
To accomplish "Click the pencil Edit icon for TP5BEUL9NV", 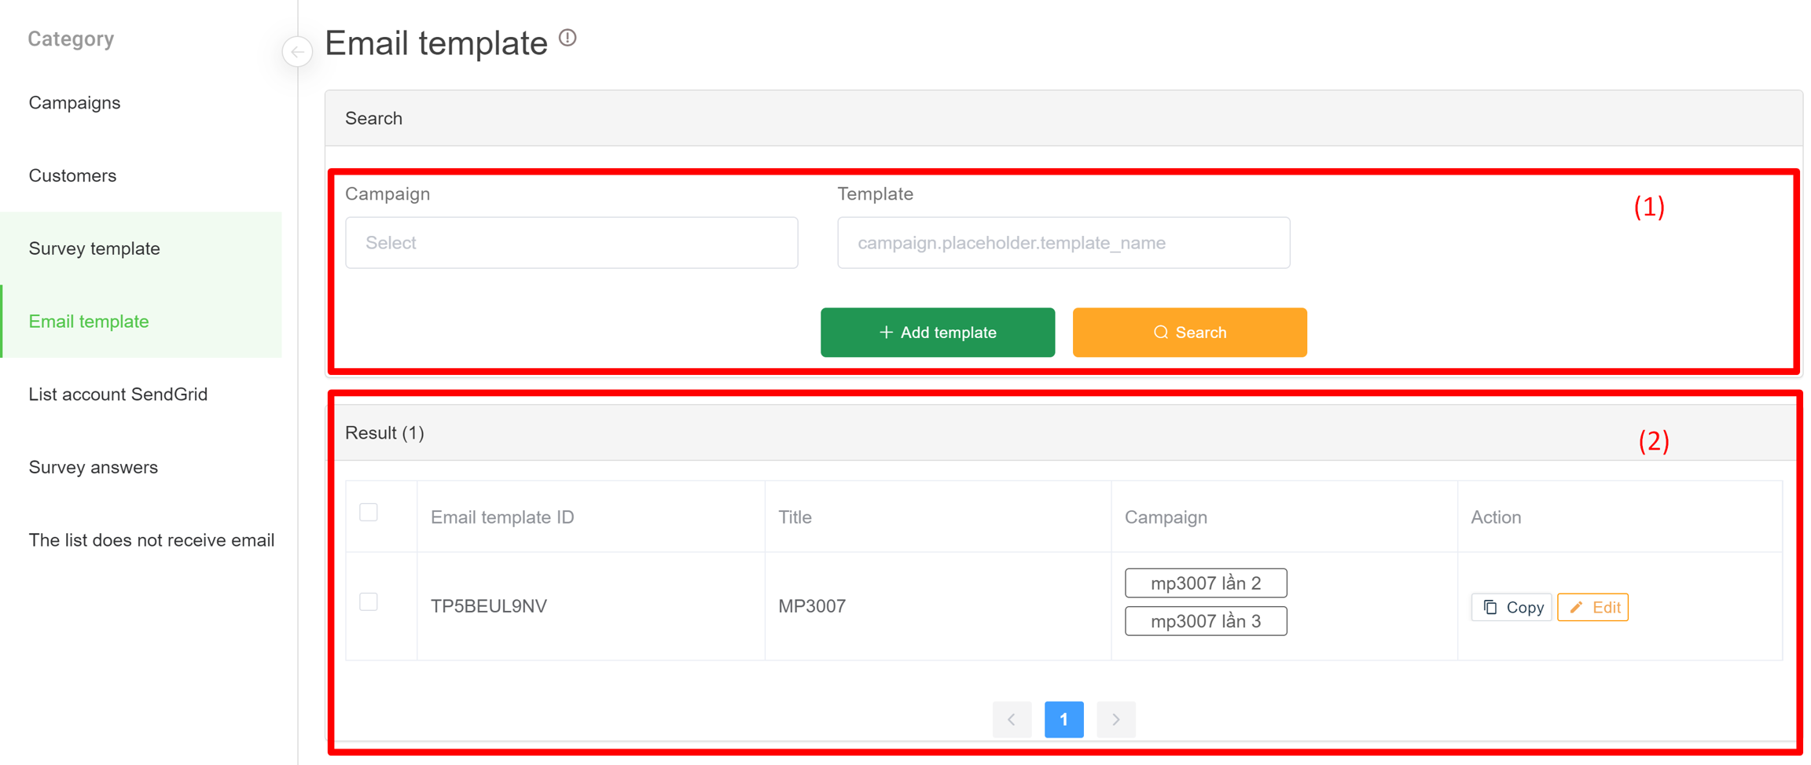I will point(1576,607).
